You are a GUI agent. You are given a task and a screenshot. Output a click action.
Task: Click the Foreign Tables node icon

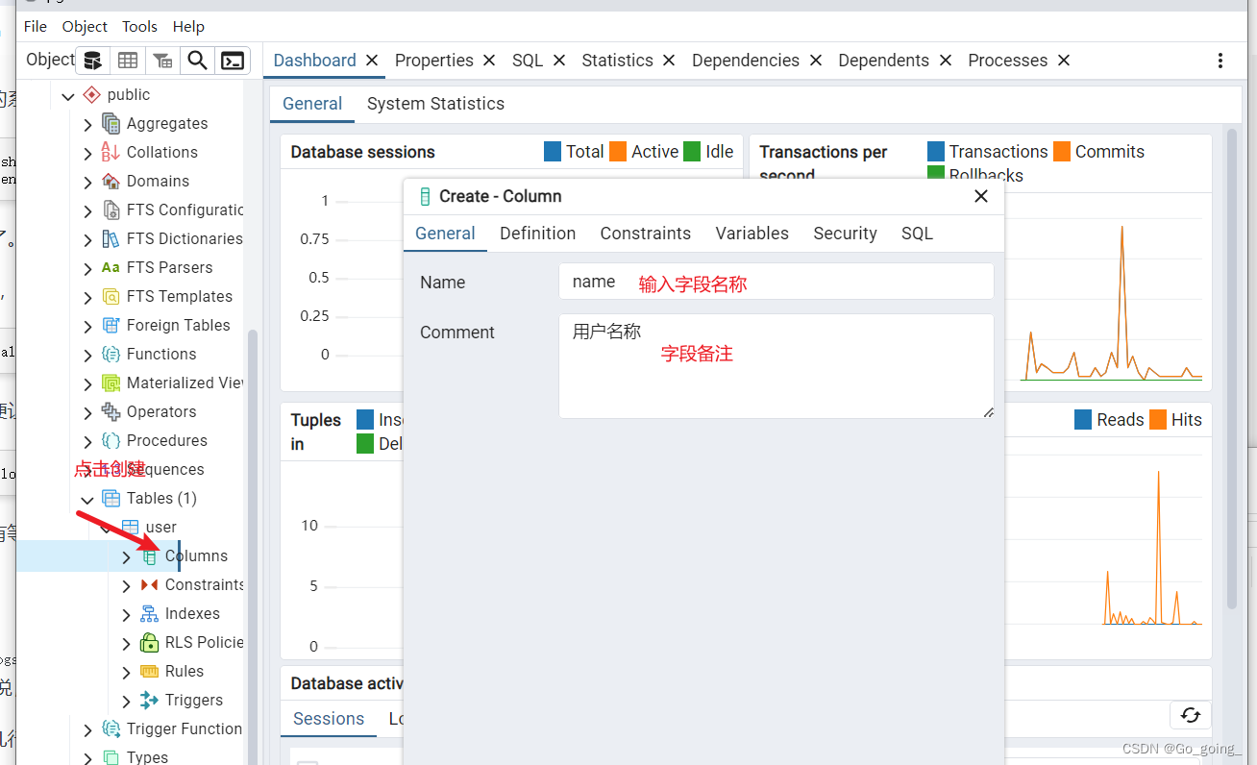click(111, 325)
